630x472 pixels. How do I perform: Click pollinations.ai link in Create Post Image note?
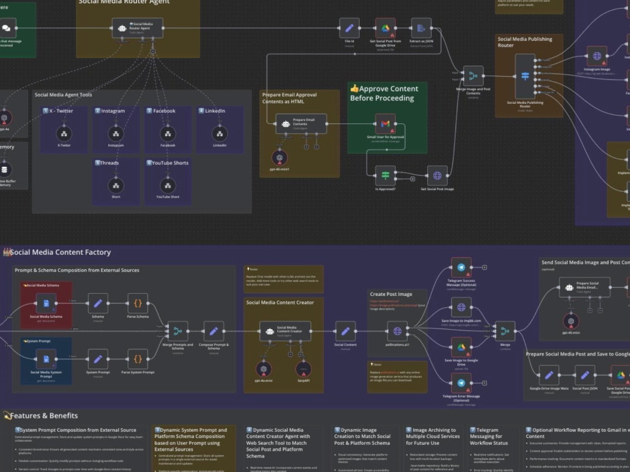384,301
